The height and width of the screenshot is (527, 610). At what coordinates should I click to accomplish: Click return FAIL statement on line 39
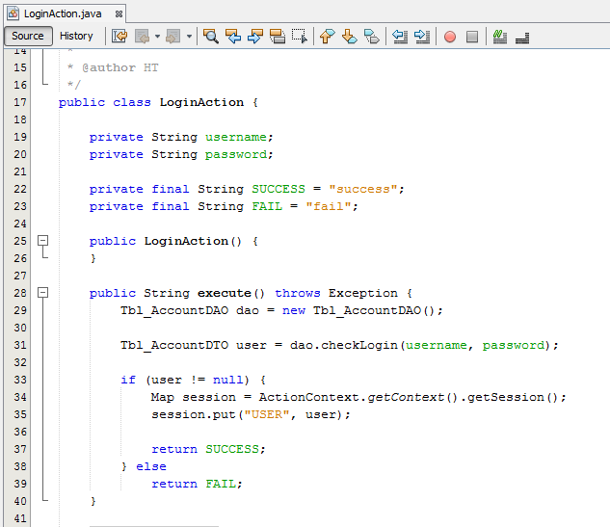coord(197,484)
